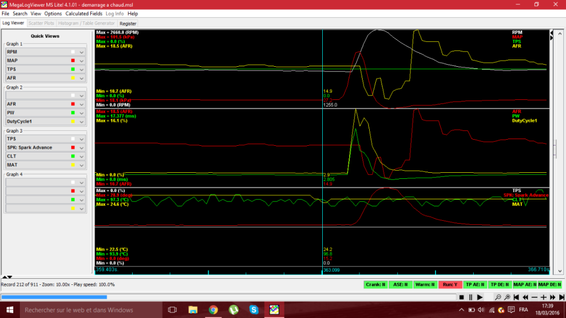Click the yellow color swatch beside DutyCycle1
Image resolution: width=566 pixels, height=318 pixels.
[73, 121]
